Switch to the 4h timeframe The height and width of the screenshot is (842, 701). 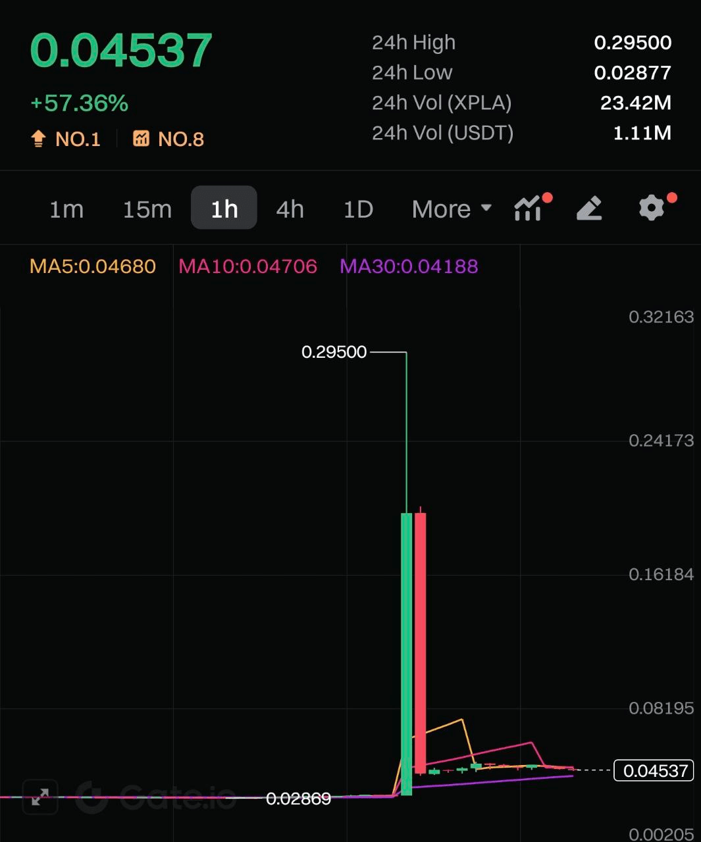click(290, 209)
